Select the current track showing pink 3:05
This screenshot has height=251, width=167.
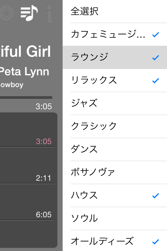point(27,130)
